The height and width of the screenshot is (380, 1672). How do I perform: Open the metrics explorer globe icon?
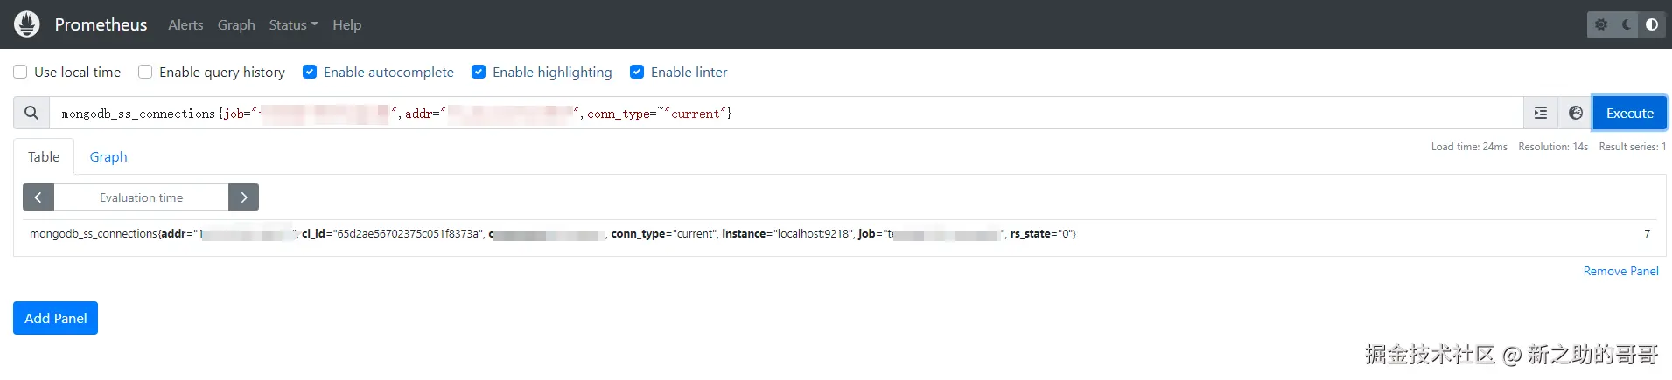[1576, 114]
